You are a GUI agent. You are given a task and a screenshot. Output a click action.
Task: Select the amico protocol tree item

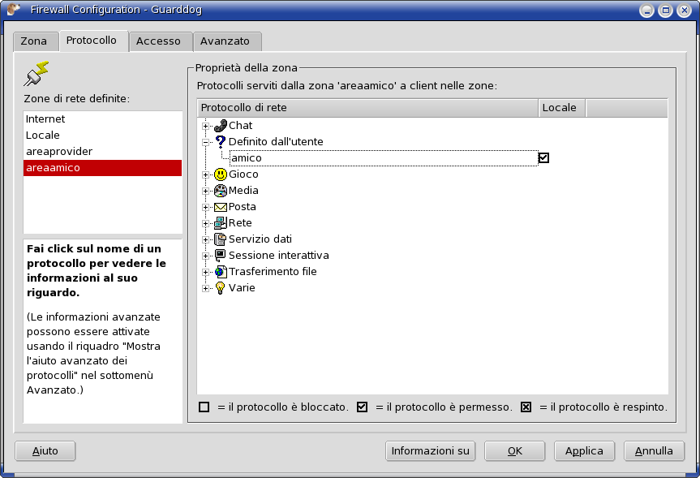tap(247, 158)
